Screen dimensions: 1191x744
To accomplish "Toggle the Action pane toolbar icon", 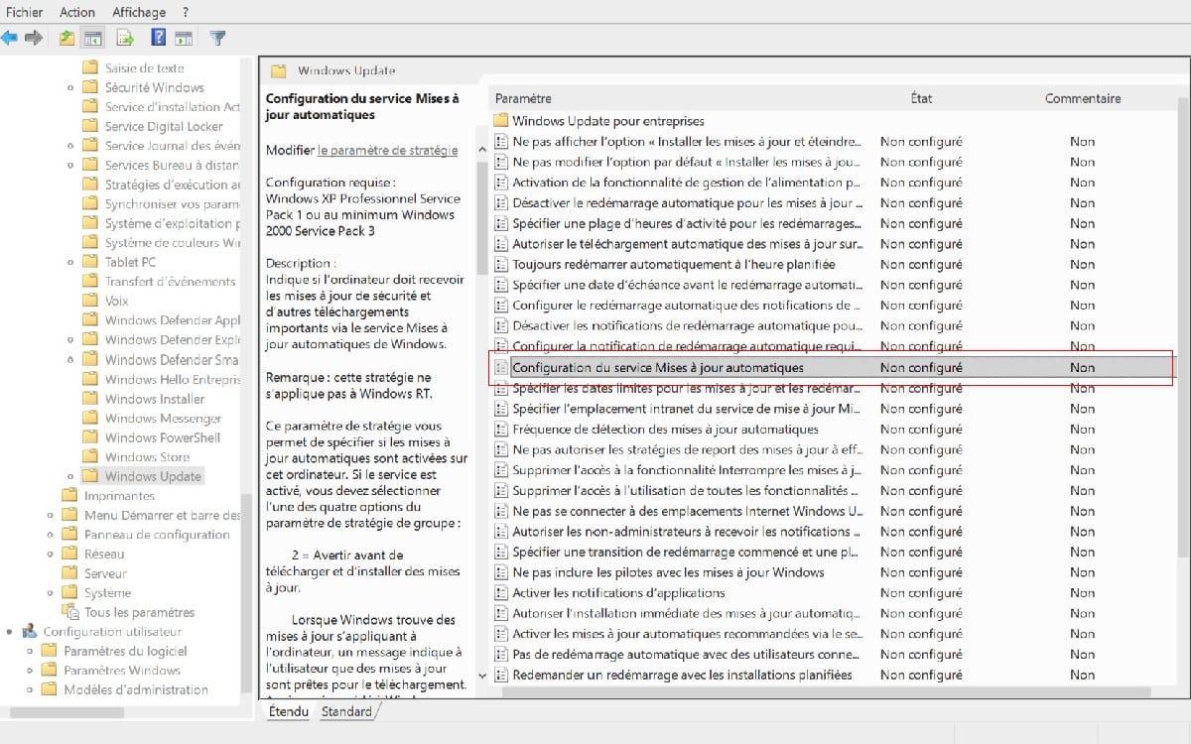I will (x=184, y=39).
